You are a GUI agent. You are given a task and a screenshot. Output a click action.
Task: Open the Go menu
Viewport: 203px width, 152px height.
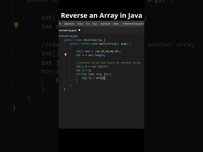pyautogui.click(x=88, y=24)
